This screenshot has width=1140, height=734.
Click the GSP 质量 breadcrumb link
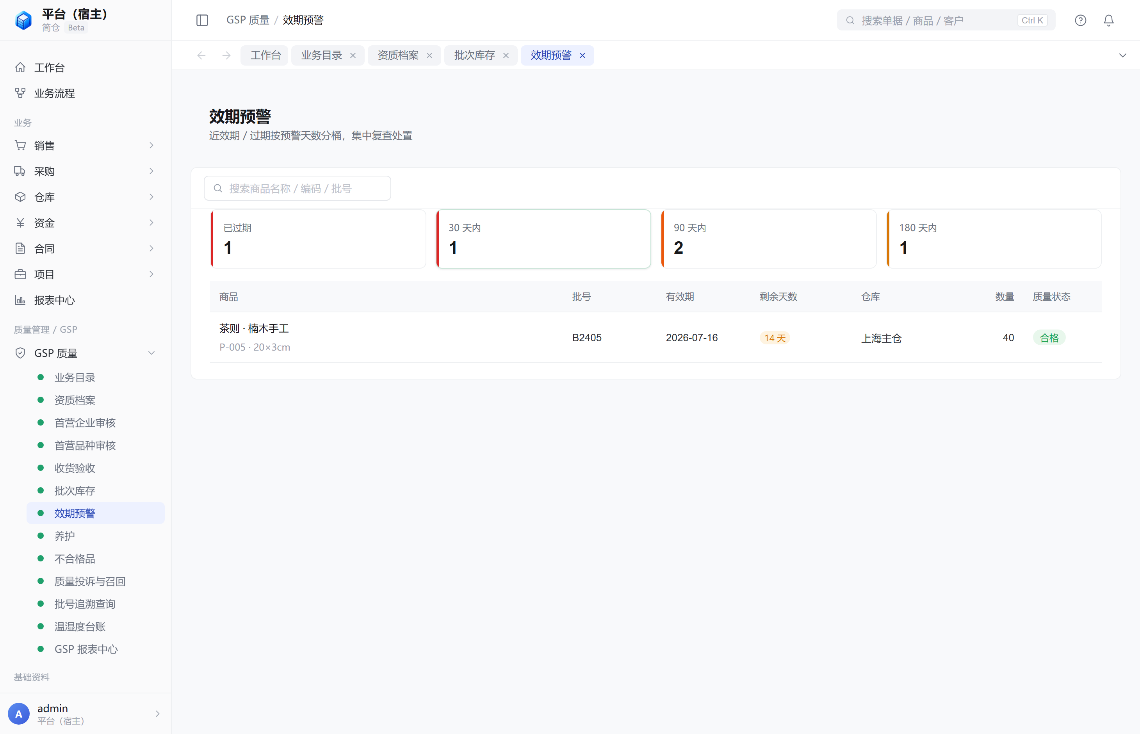[248, 20]
